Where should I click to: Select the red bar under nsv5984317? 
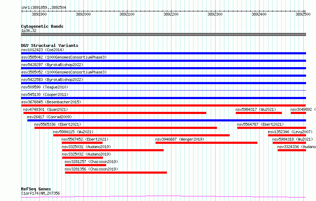coord(259,113)
